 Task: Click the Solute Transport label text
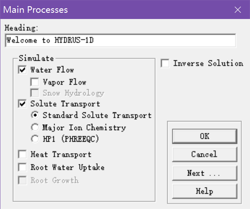[x=65, y=104]
